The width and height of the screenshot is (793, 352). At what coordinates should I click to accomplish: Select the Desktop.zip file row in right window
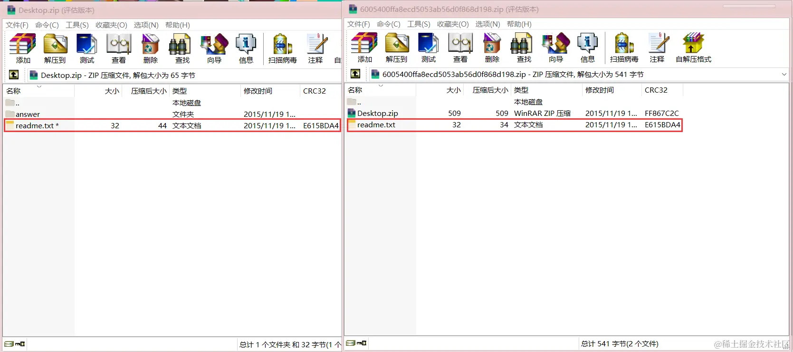pos(514,113)
